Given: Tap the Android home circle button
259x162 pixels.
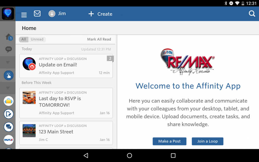Looking at the screenshot, I should point(129,155).
